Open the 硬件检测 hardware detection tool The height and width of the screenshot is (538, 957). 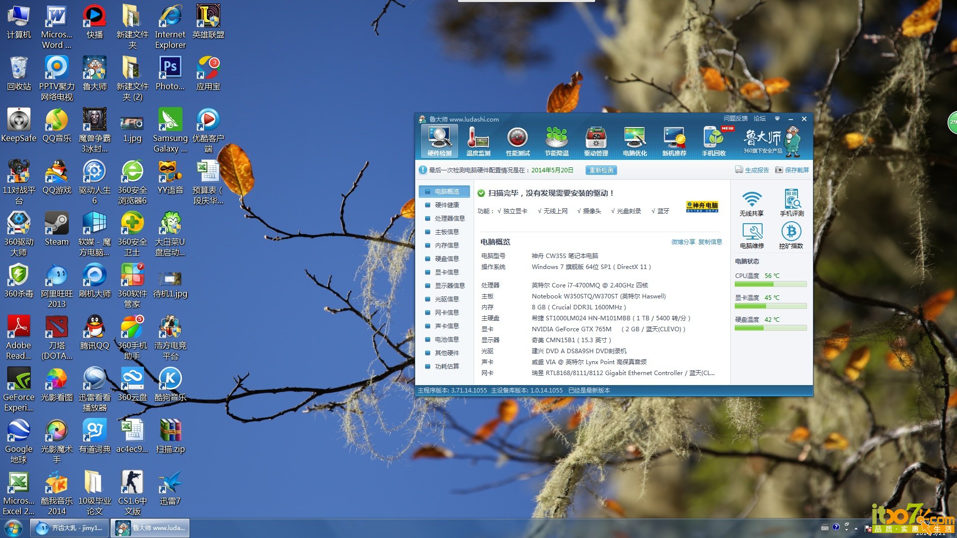coord(439,141)
